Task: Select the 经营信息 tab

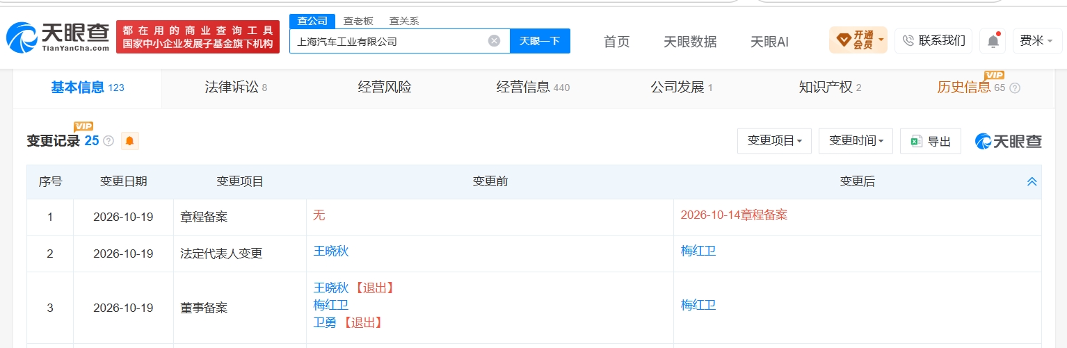Action: [x=533, y=88]
